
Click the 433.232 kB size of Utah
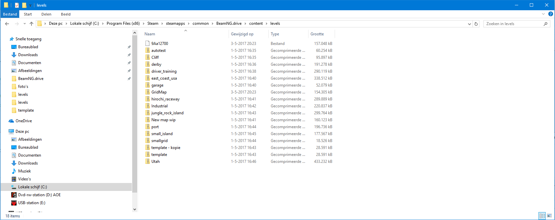323,162
